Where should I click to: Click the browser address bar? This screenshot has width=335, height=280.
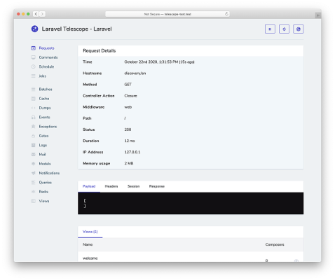[167, 14]
